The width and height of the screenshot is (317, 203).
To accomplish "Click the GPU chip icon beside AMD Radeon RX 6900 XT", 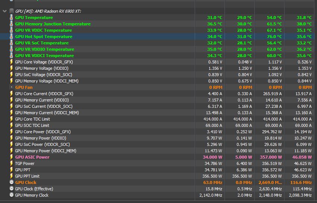I will 12,11.
